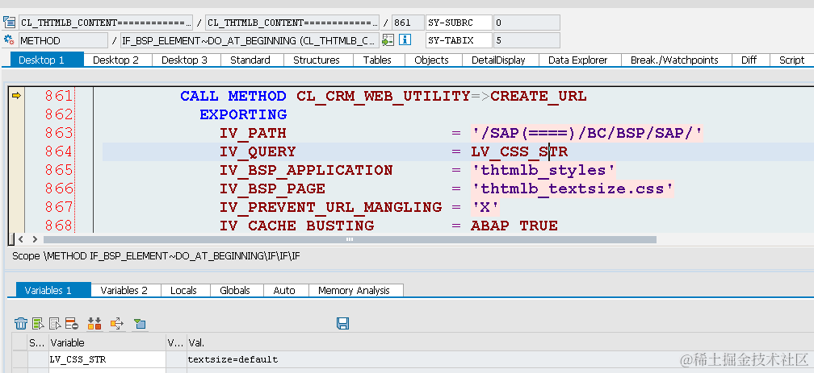Open the Break./Watchpoints tab
Screen dimensions: 814x373
(674, 60)
